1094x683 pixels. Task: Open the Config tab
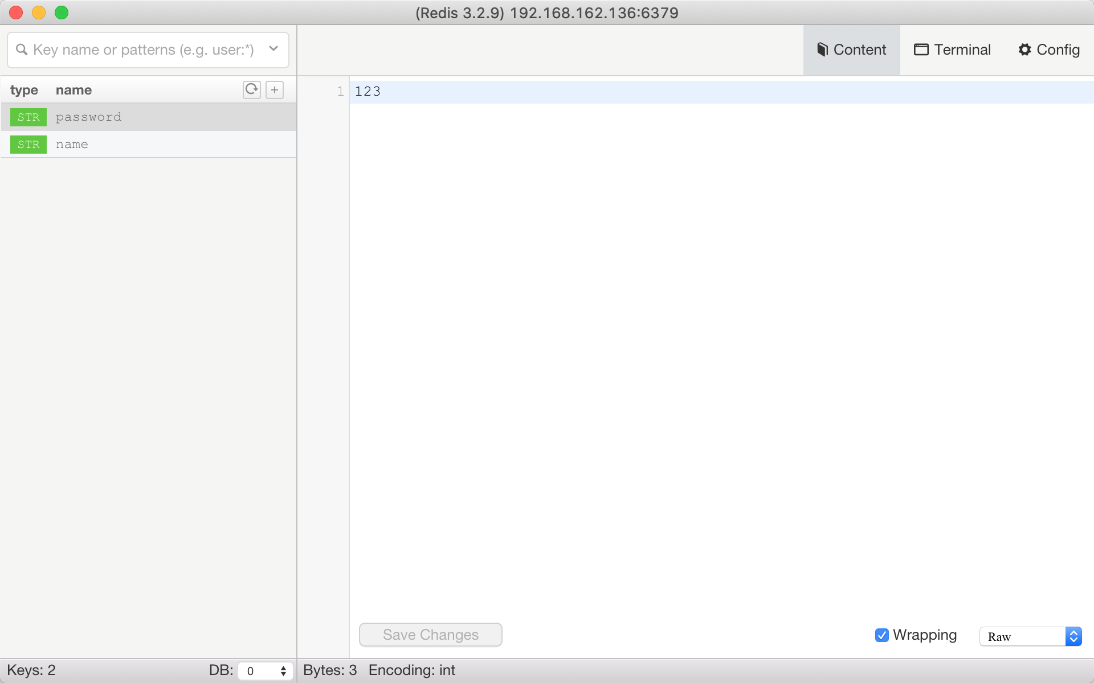point(1049,50)
